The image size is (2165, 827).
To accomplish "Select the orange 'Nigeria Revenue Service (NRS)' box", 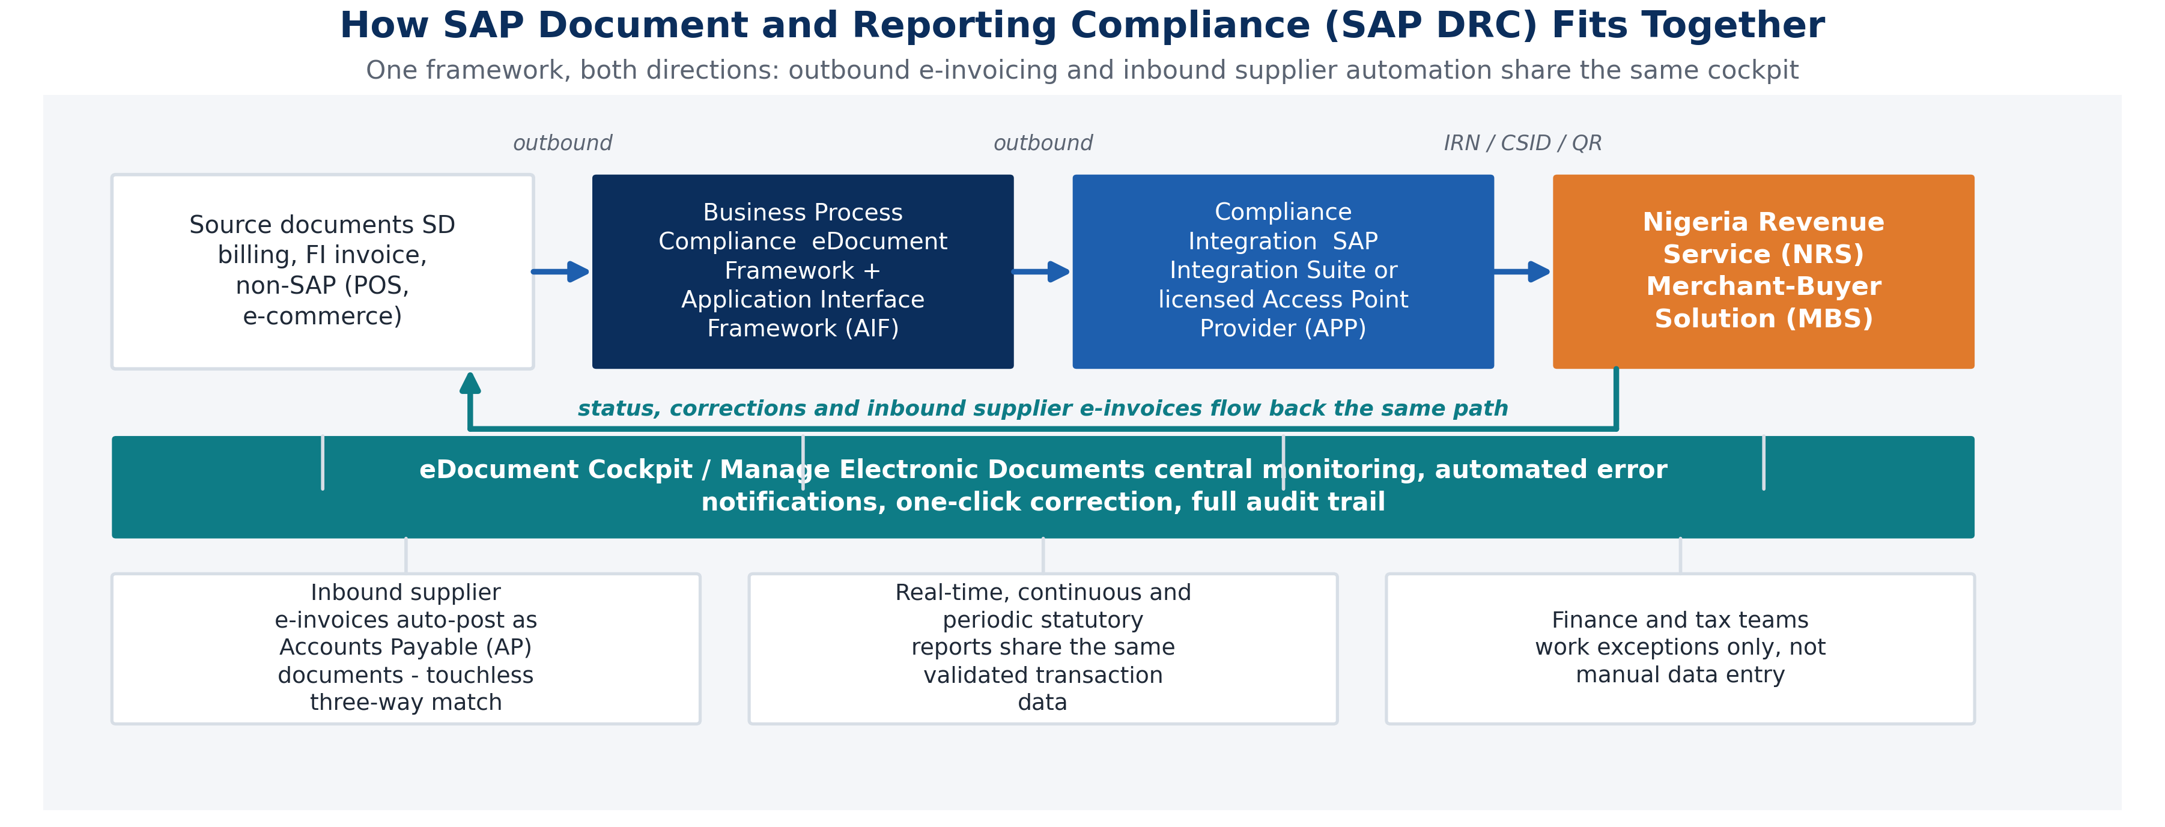I will (x=1763, y=271).
